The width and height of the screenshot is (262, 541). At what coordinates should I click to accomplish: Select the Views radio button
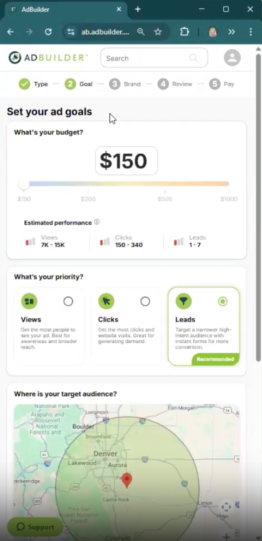click(68, 301)
